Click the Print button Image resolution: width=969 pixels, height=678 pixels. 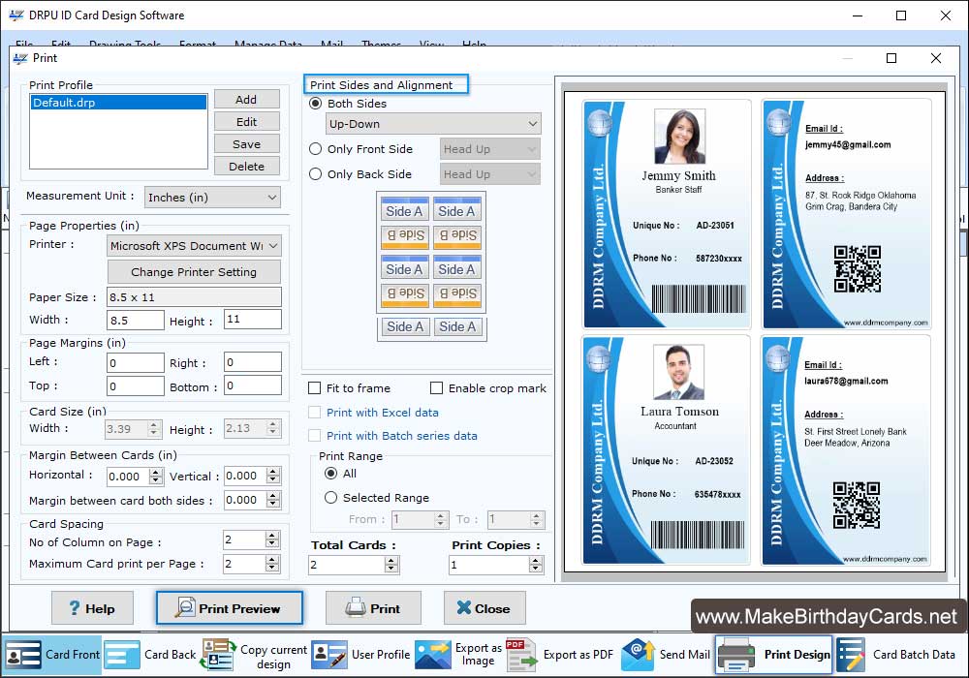click(373, 608)
